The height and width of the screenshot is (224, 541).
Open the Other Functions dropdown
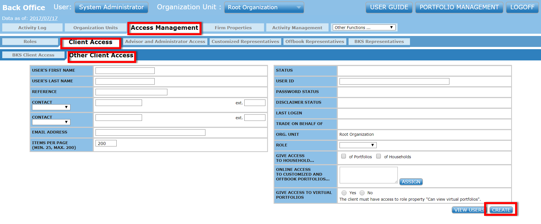pos(363,28)
